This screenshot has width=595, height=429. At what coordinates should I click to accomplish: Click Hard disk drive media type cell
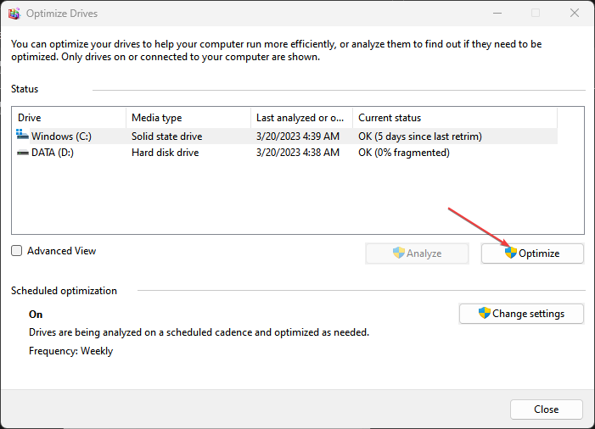coord(165,153)
